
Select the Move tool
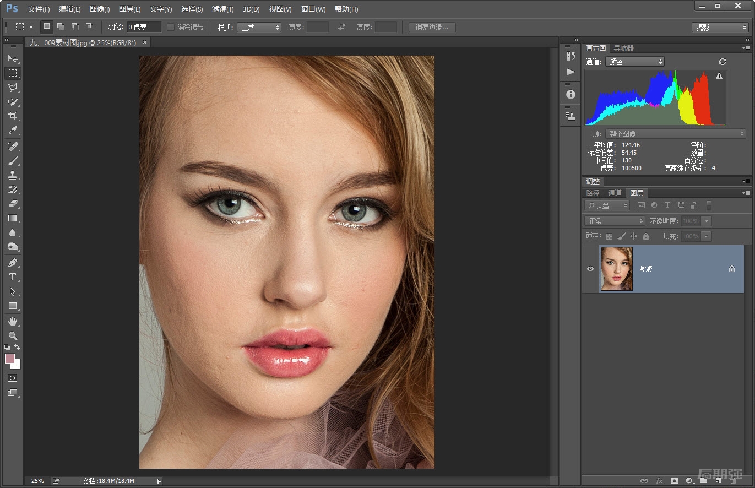tap(13, 58)
